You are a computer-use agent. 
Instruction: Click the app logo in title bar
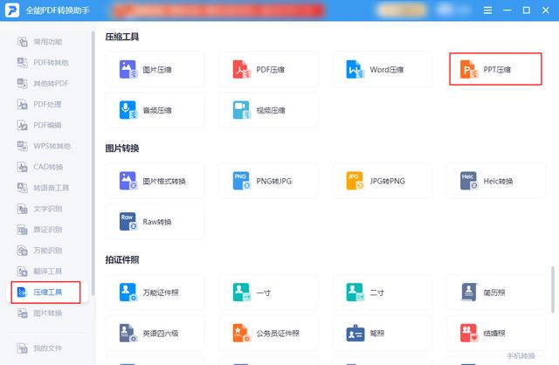(x=11, y=10)
